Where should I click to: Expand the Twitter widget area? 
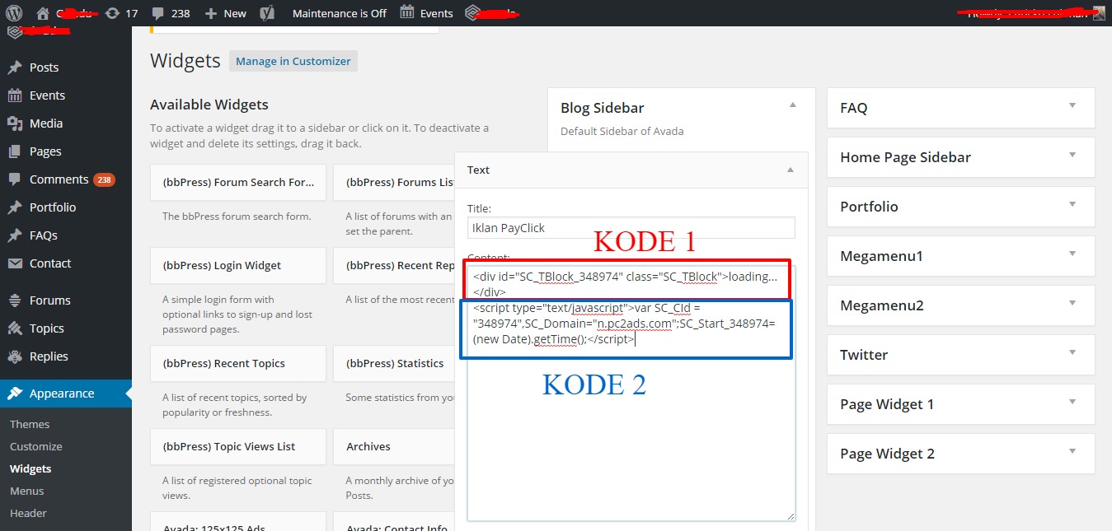(1072, 352)
